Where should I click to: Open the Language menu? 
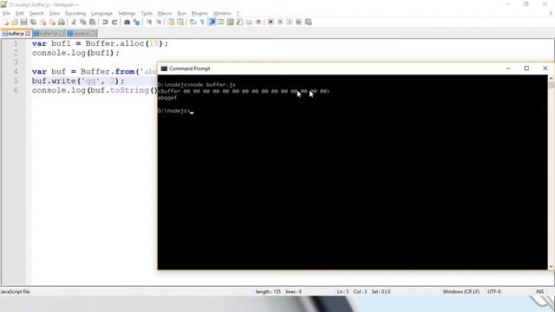pyautogui.click(x=101, y=14)
